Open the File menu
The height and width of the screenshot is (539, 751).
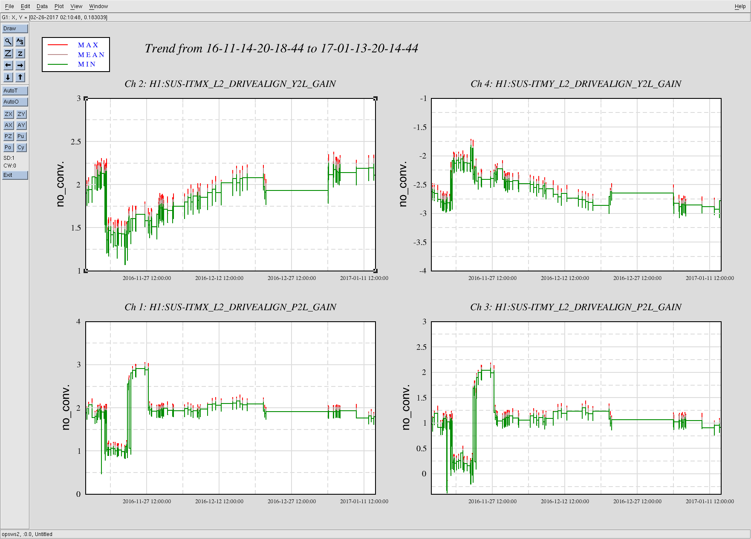[9, 6]
